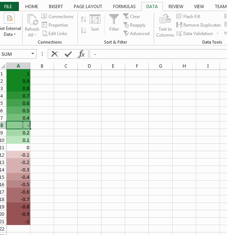Open Connections in the ribbon
This screenshot has height=235, width=227.
57,17
